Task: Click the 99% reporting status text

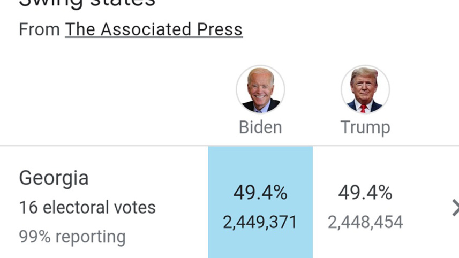Action: (x=72, y=236)
